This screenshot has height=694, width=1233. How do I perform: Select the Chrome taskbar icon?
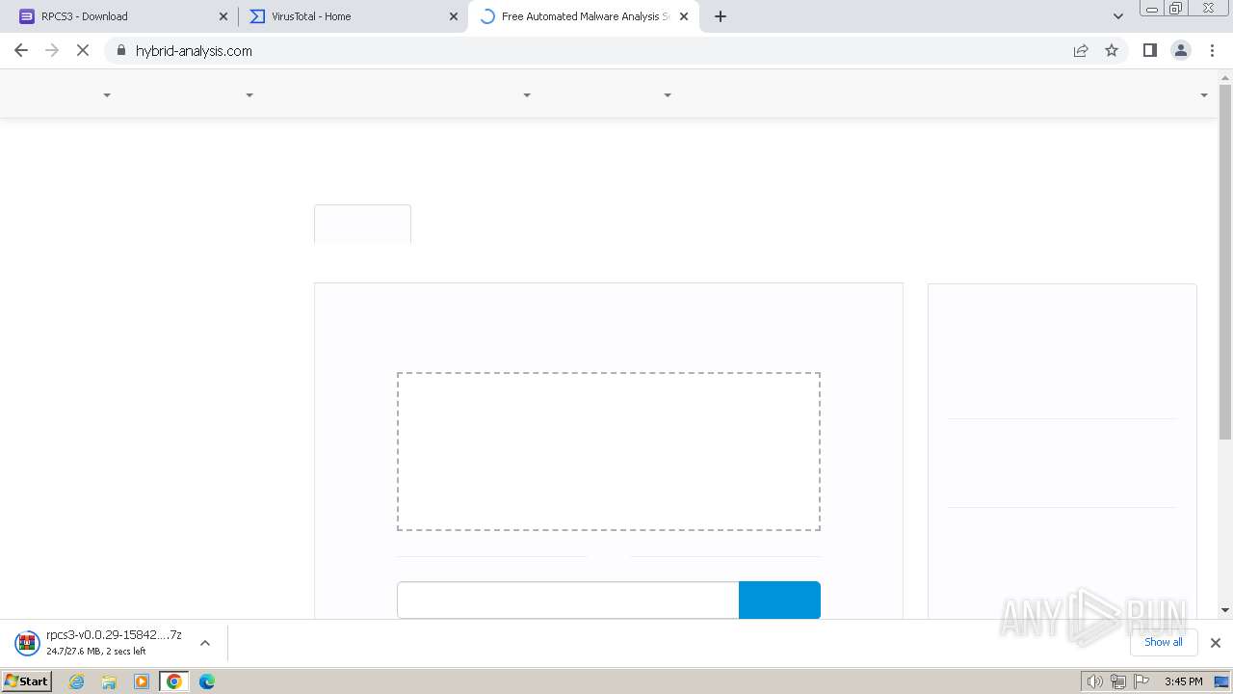click(x=174, y=681)
